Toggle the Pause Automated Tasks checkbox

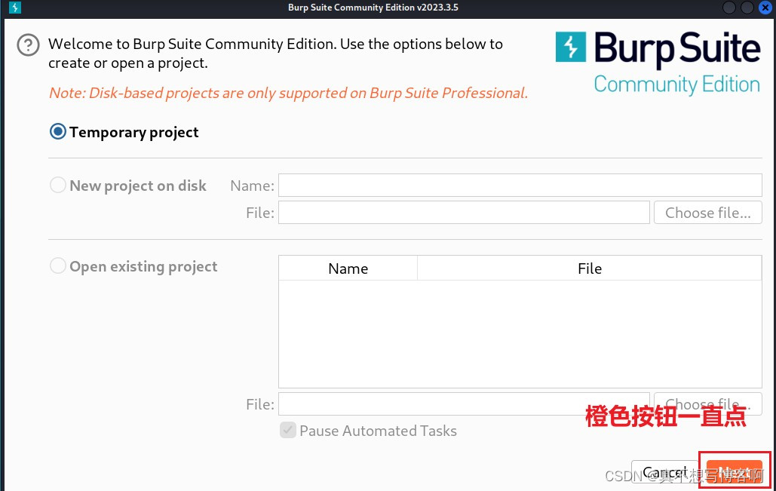288,431
